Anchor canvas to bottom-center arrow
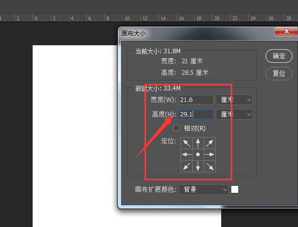298x227 pixels. coord(198,166)
